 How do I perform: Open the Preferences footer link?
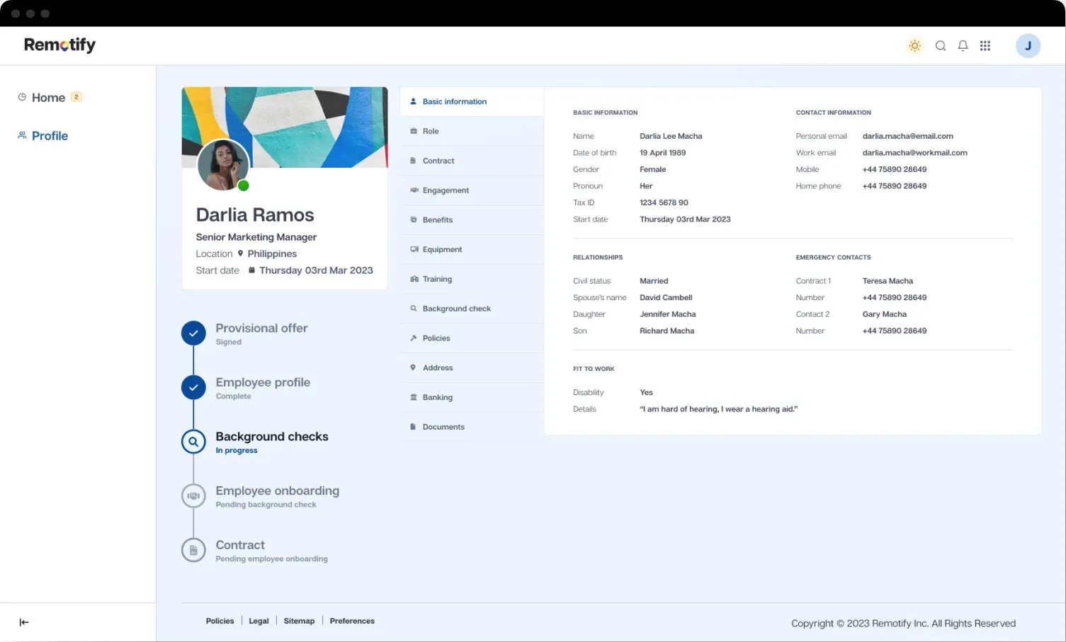[352, 621]
